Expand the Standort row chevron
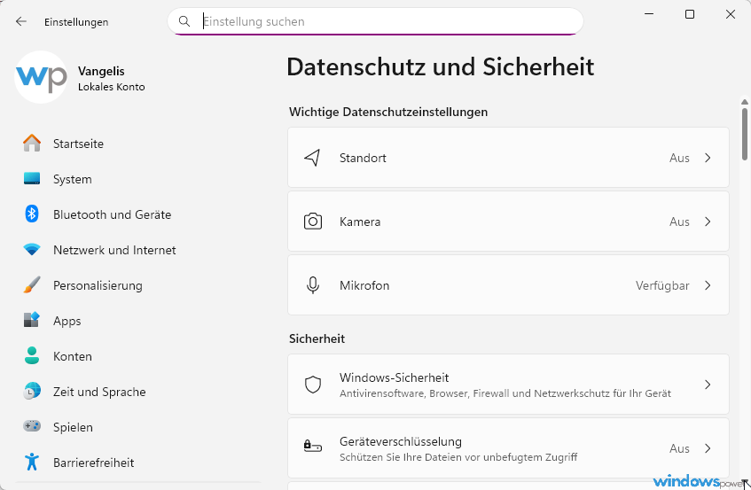This screenshot has width=751, height=490. point(708,158)
